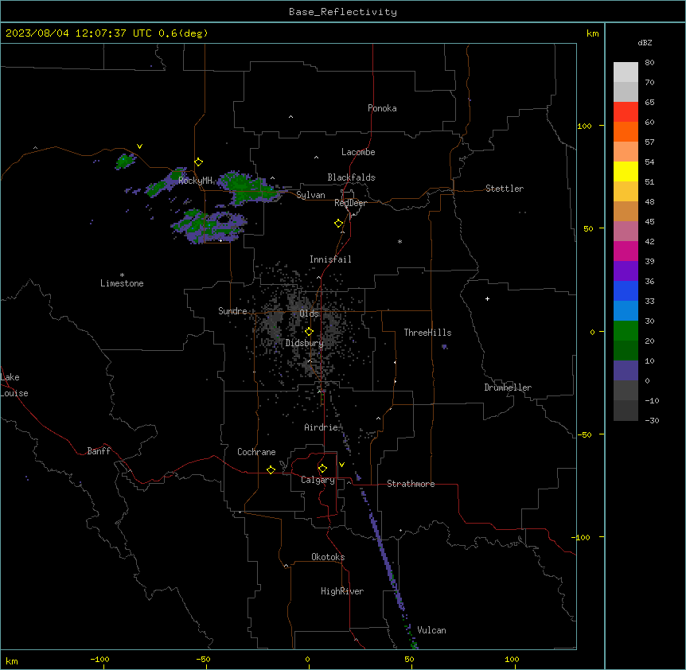Click the yellow diamond marker beside RockyMH

tap(199, 162)
